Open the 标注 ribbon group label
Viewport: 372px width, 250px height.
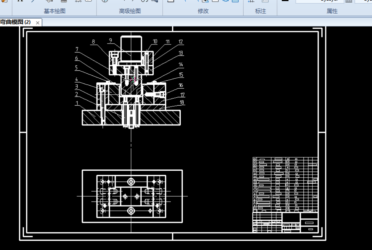coord(261,11)
